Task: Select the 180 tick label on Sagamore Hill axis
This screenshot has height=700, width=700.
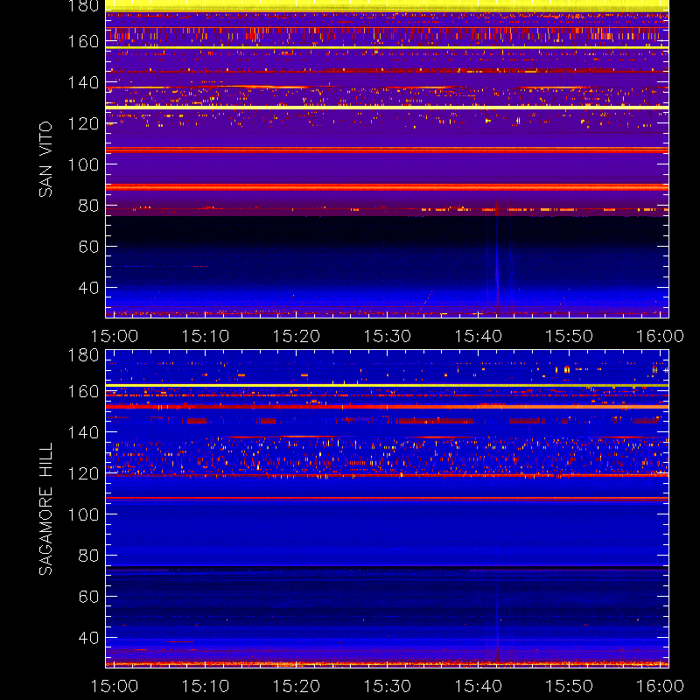Action: coord(83,355)
